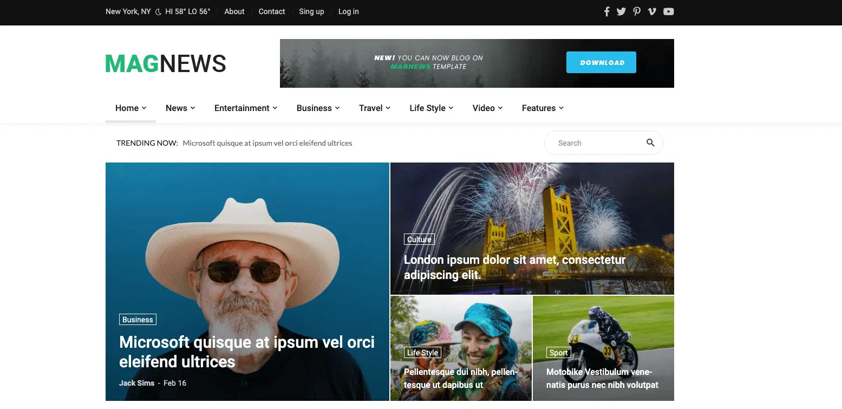Select the Life Style navigation item

click(427, 108)
